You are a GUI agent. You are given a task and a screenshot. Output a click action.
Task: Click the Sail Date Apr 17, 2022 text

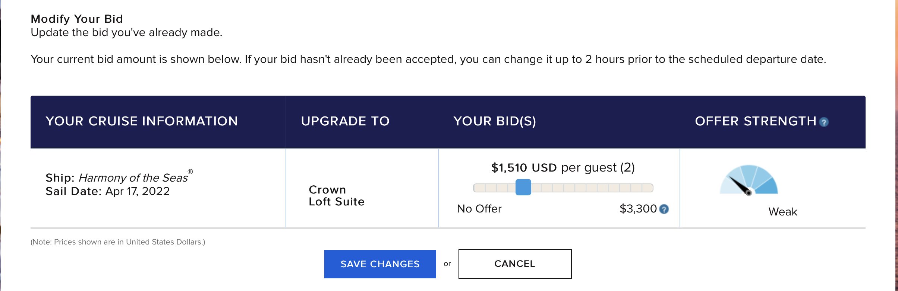pyautogui.click(x=107, y=191)
